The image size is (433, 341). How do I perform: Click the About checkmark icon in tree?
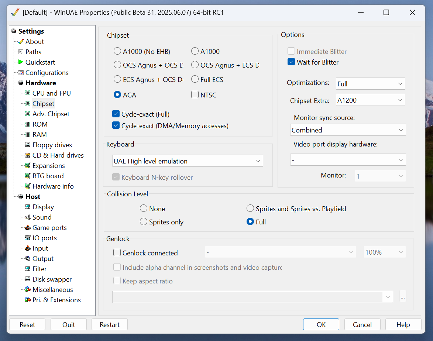pyautogui.click(x=20, y=42)
